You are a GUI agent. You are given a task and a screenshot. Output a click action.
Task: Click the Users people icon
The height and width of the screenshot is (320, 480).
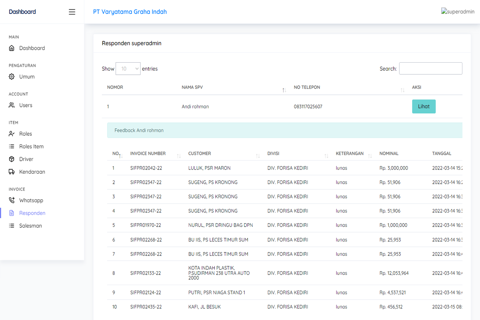(x=12, y=105)
